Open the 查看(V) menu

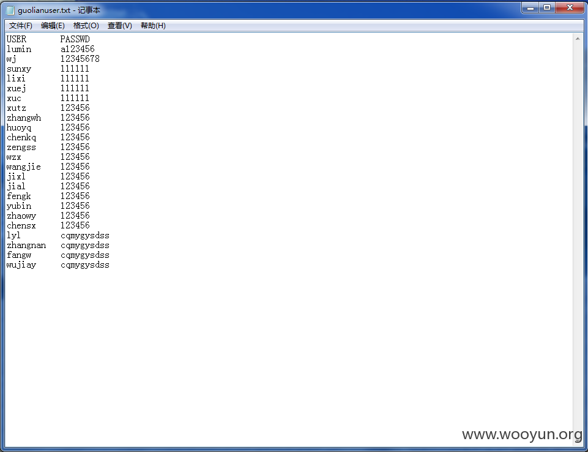(120, 26)
